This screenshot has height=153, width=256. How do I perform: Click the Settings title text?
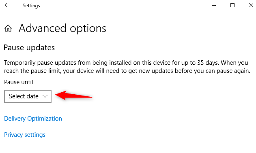click(x=31, y=6)
